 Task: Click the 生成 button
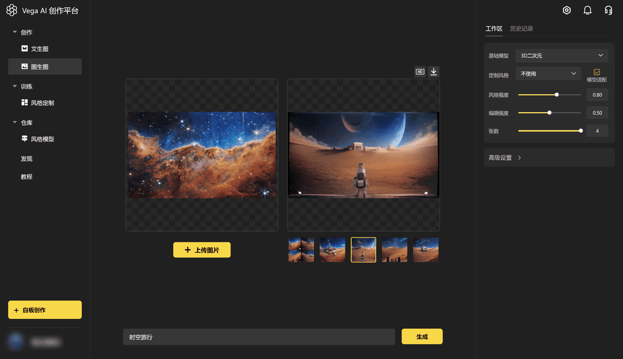(422, 336)
